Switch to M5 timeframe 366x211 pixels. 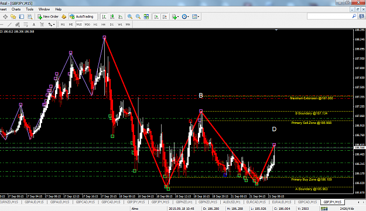(x=71, y=25)
